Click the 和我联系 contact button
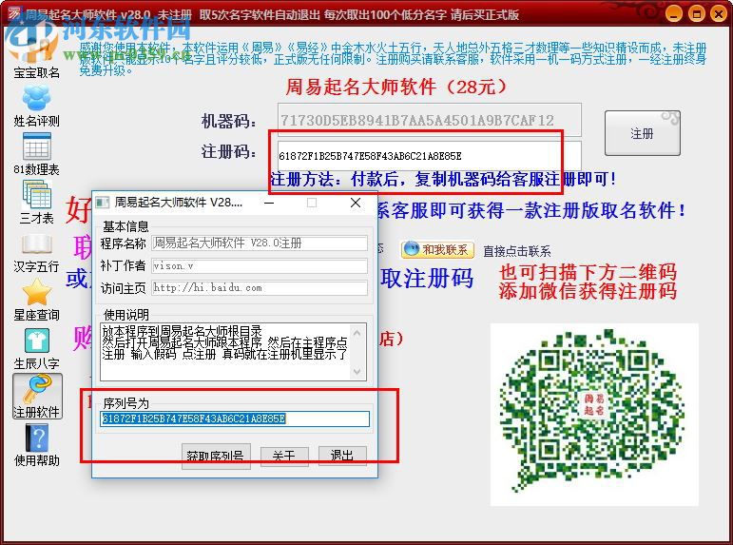Image resolution: width=733 pixels, height=545 pixels. click(x=437, y=250)
